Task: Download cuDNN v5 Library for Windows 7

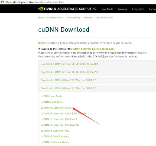Action: tap(59, 119)
